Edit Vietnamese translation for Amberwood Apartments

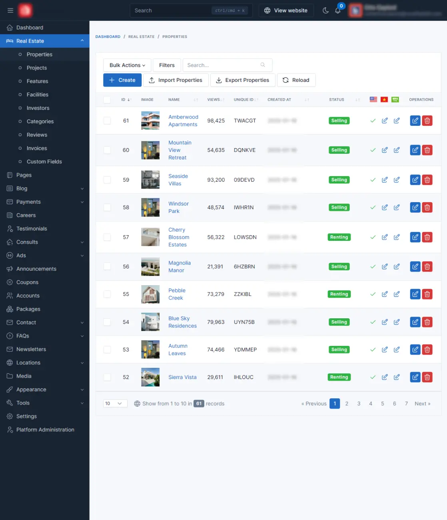385,121
